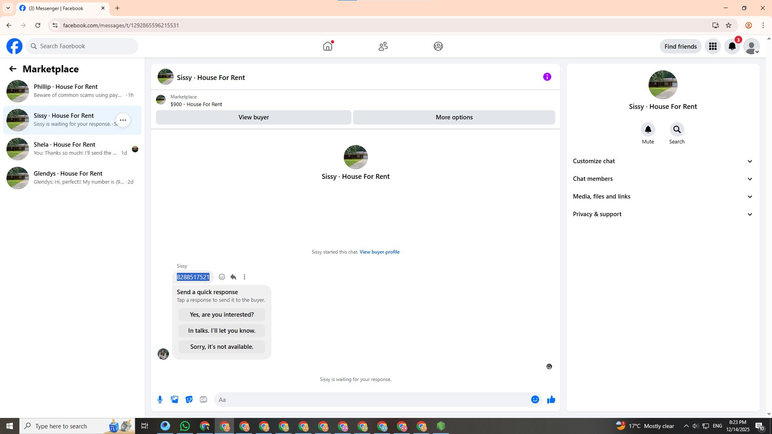Image resolution: width=772 pixels, height=434 pixels.
Task: Expand Media, files and links section
Action: tap(663, 197)
